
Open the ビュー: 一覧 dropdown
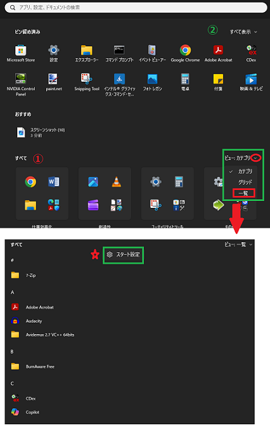click(x=238, y=245)
